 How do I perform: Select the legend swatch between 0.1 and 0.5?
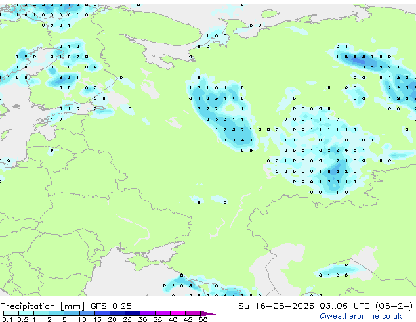point(11,313)
